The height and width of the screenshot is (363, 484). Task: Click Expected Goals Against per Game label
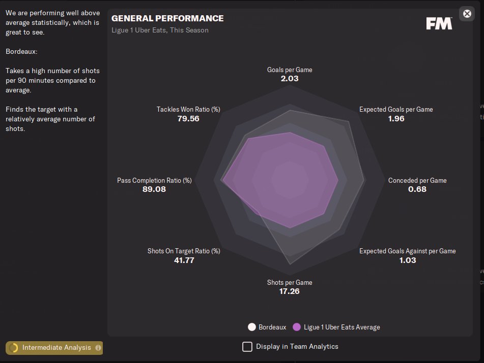(407, 251)
